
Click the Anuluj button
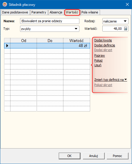tap(94, 156)
